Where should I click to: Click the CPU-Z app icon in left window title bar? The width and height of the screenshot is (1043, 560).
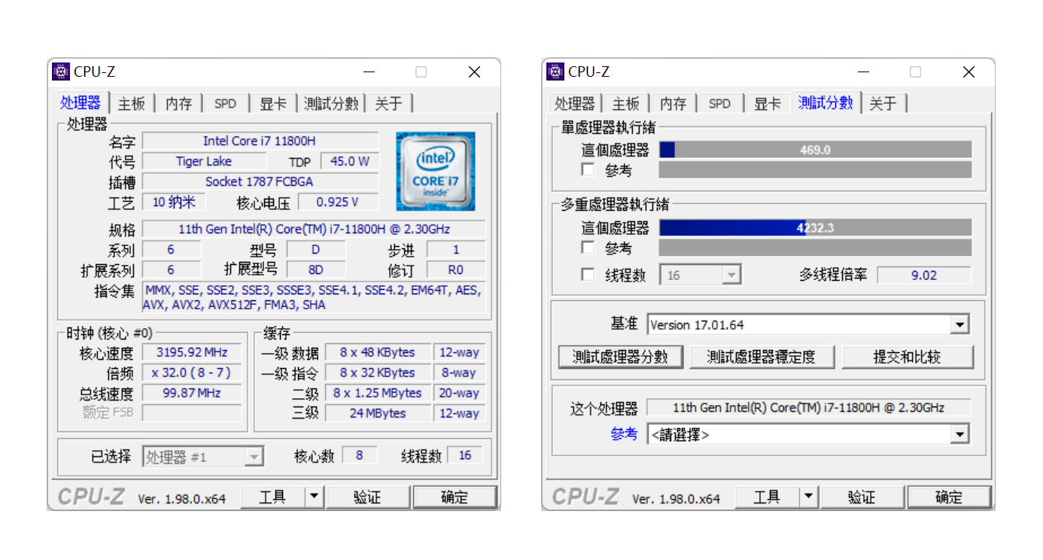tap(61, 72)
